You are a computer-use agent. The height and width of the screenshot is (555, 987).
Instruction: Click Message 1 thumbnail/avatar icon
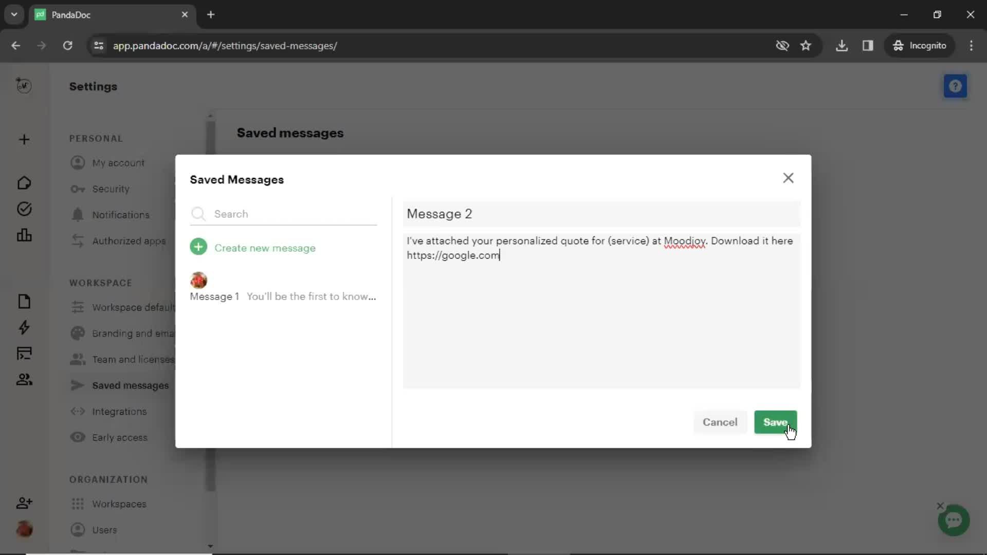pos(198,280)
